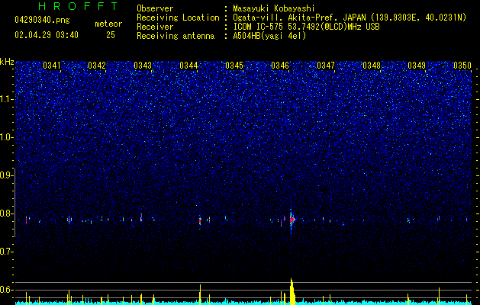Image resolution: width=480 pixels, height=305 pixels.
Task: Click the kHz axis unit label
Action: 7,62
